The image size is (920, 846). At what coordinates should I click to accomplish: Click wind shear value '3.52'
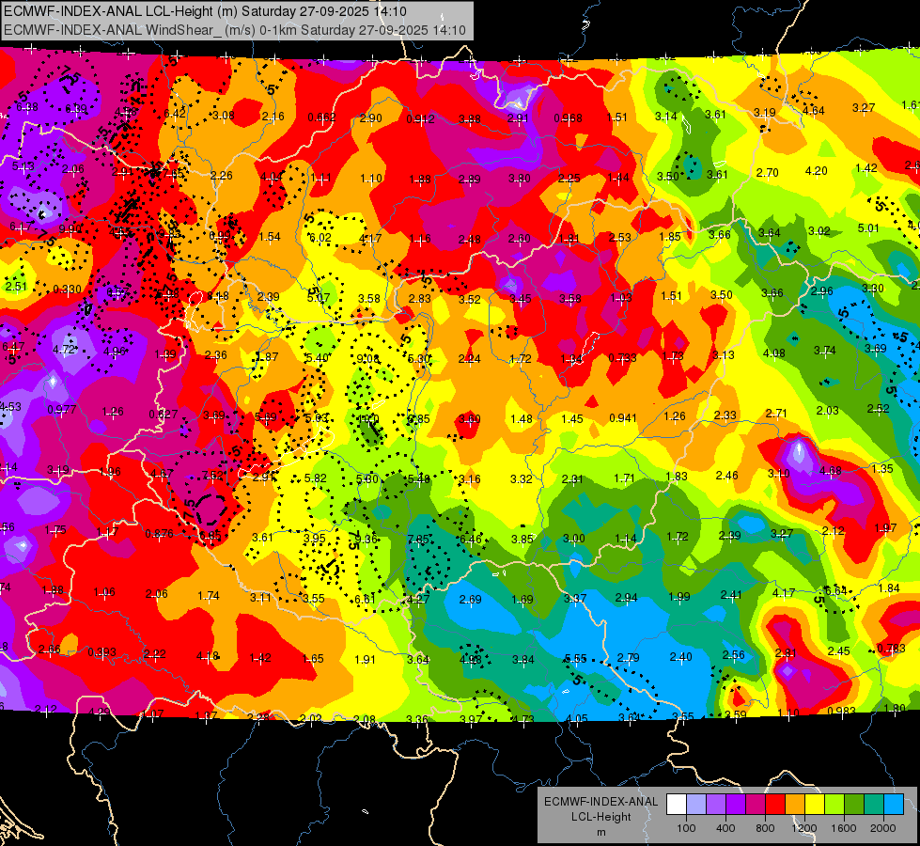pyautogui.click(x=469, y=300)
